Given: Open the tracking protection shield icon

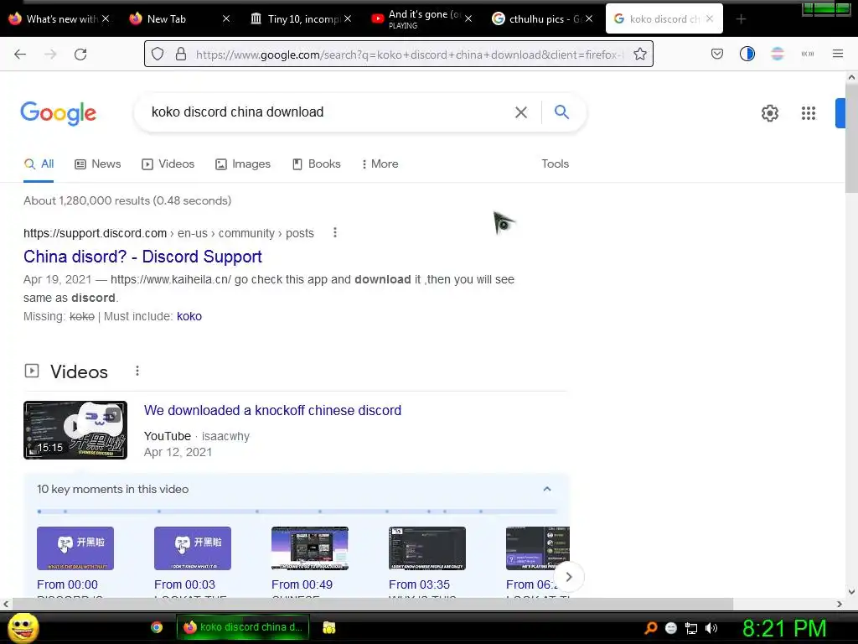Looking at the screenshot, I should 158,55.
